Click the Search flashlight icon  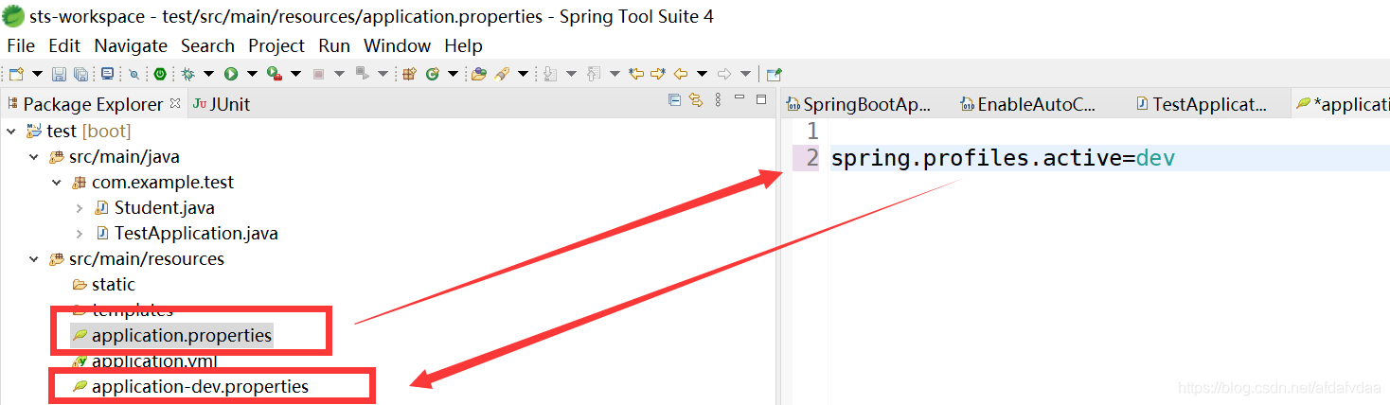[x=502, y=74]
